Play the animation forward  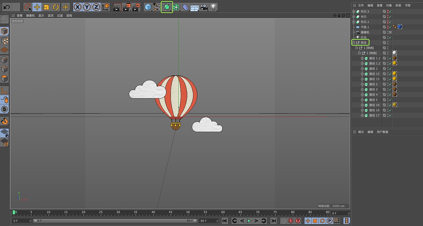249,221
